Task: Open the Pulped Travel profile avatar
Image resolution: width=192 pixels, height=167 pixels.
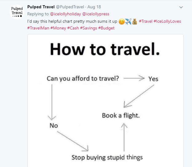Action: [17, 12]
